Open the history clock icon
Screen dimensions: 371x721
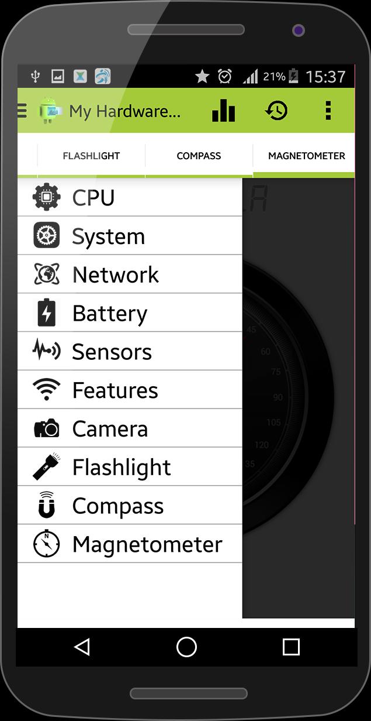[276, 110]
